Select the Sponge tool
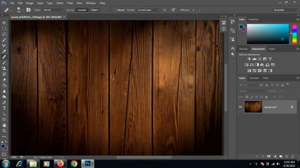This screenshot has height=168, width=300. (x=4, y=97)
